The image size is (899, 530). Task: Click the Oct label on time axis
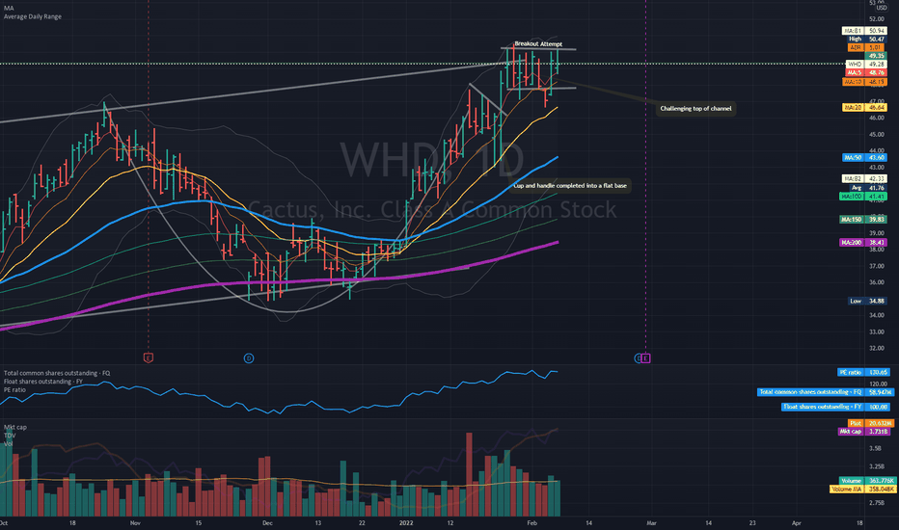tap(4, 523)
